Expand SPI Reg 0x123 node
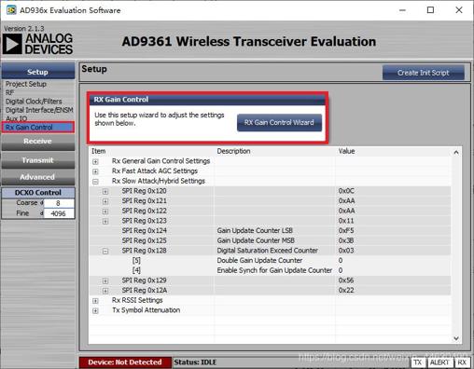Viewport: 474px width, 369px height. [x=105, y=221]
